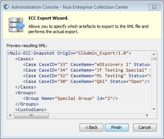Click the closing </Cases> tag line

pos(26,87)
